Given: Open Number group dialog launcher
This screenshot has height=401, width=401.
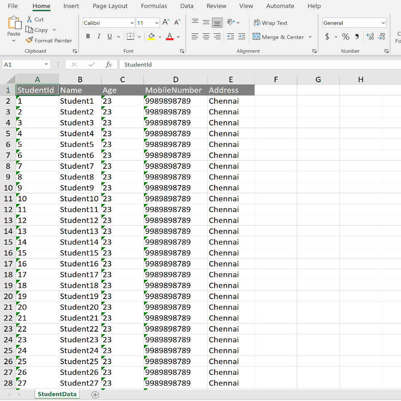Looking at the screenshot, I should (387, 51).
